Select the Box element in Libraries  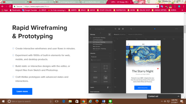coord(105,68)
